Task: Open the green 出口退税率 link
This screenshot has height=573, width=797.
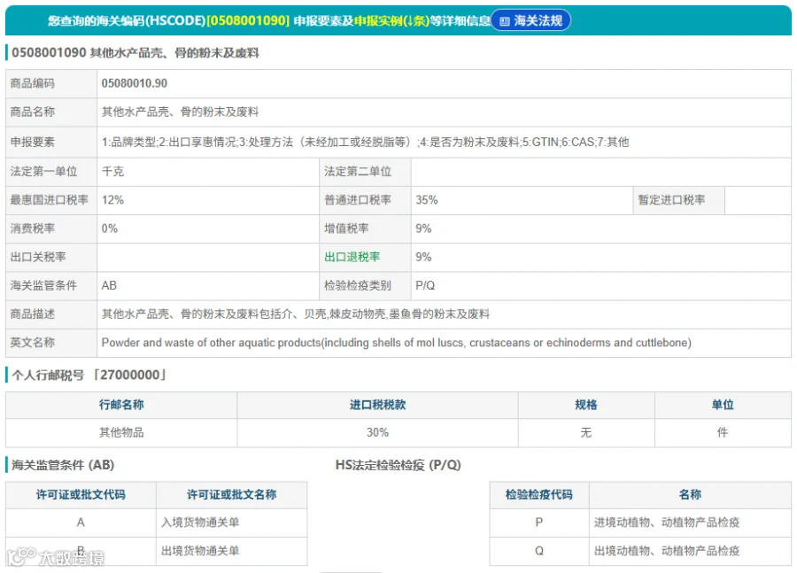Action: pyautogui.click(x=352, y=257)
